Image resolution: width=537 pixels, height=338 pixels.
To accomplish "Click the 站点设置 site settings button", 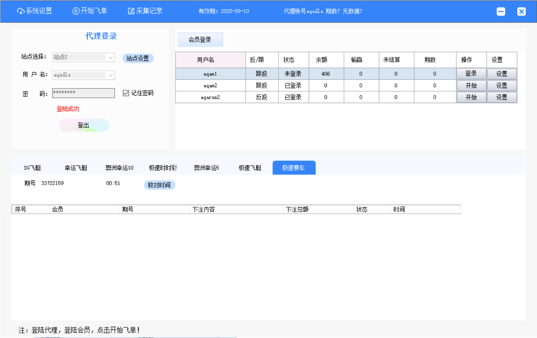I will click(138, 58).
